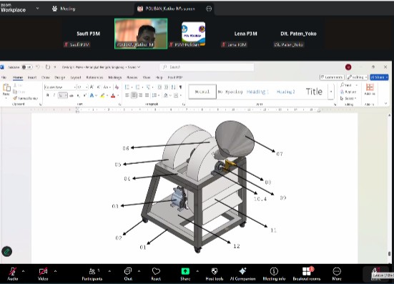Screen dimensions: 394x284
Task: Open the paragraph shading color button
Action: [166, 95]
